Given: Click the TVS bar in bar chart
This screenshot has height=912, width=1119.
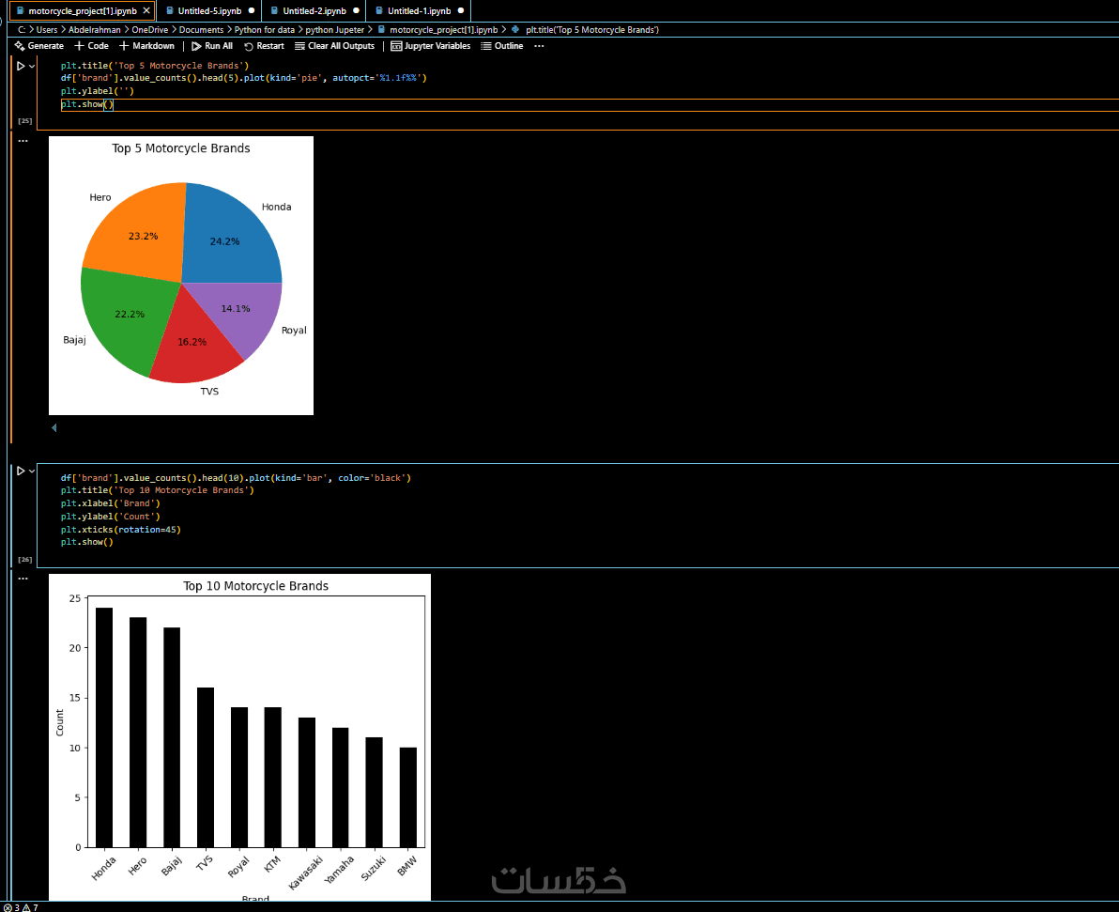Looking at the screenshot, I should [x=206, y=767].
